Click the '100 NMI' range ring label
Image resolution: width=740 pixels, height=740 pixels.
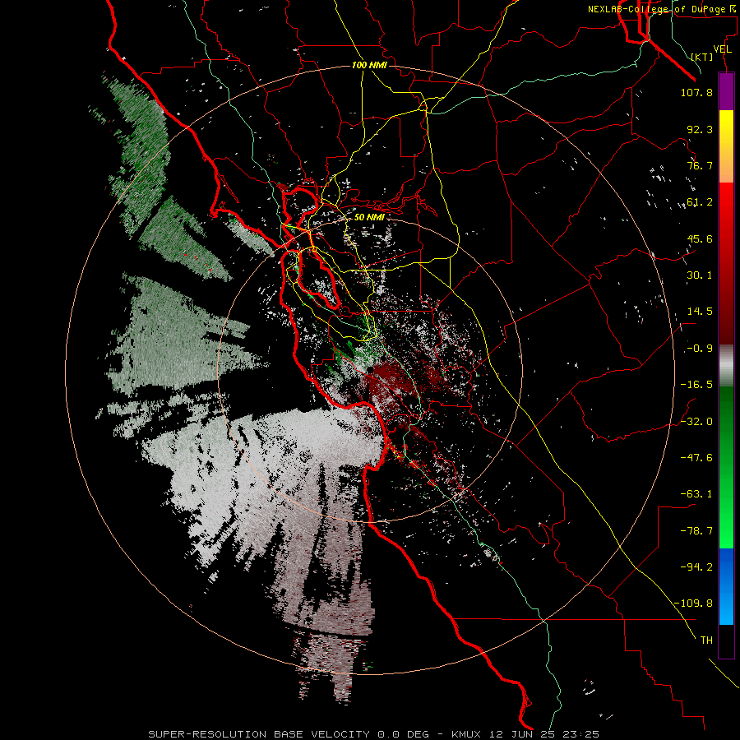[369, 65]
